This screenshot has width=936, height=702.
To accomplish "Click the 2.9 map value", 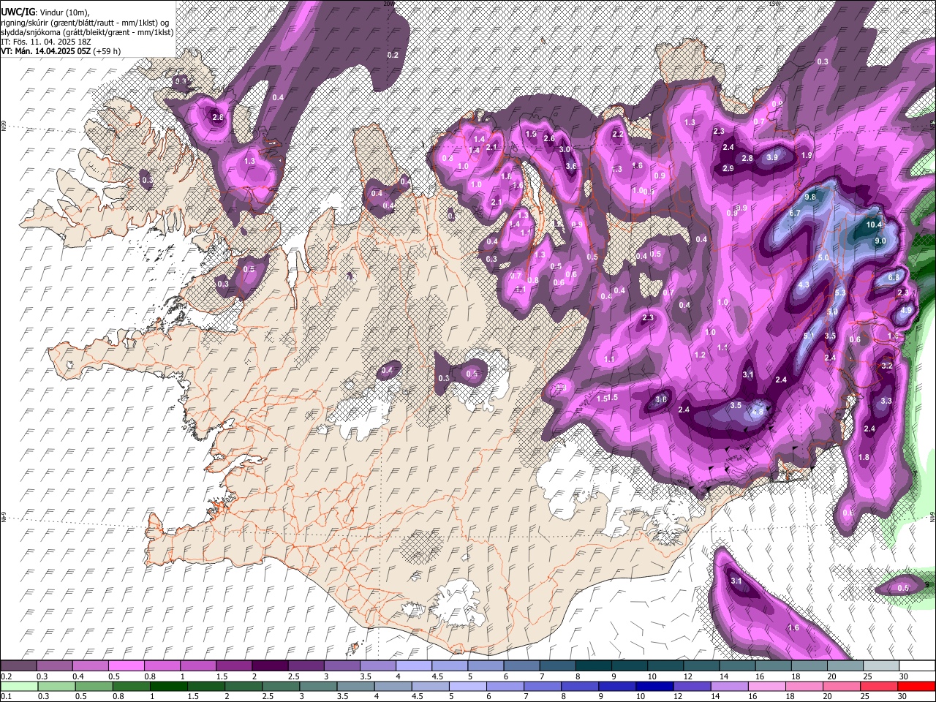I will tap(728, 168).
